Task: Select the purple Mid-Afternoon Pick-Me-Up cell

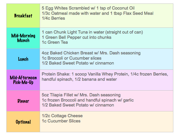Action: pos(23,80)
